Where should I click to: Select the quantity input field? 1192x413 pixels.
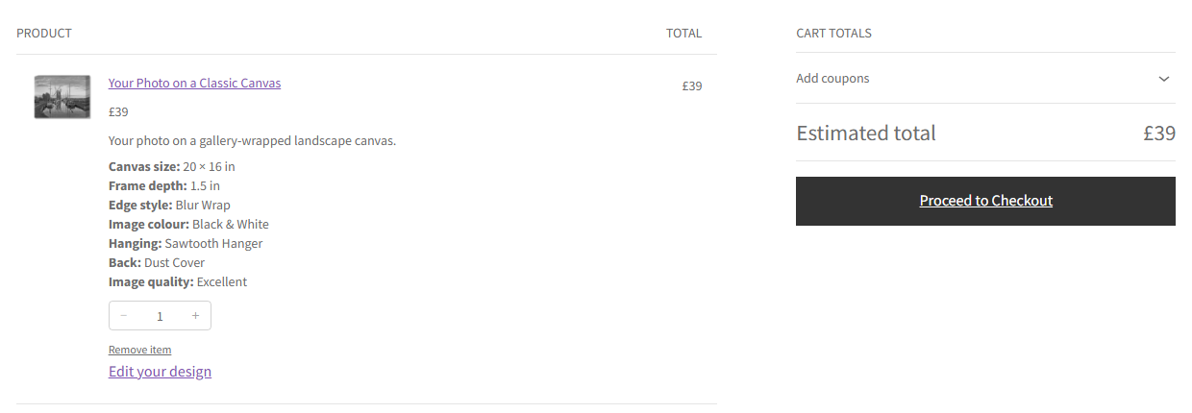pos(160,316)
